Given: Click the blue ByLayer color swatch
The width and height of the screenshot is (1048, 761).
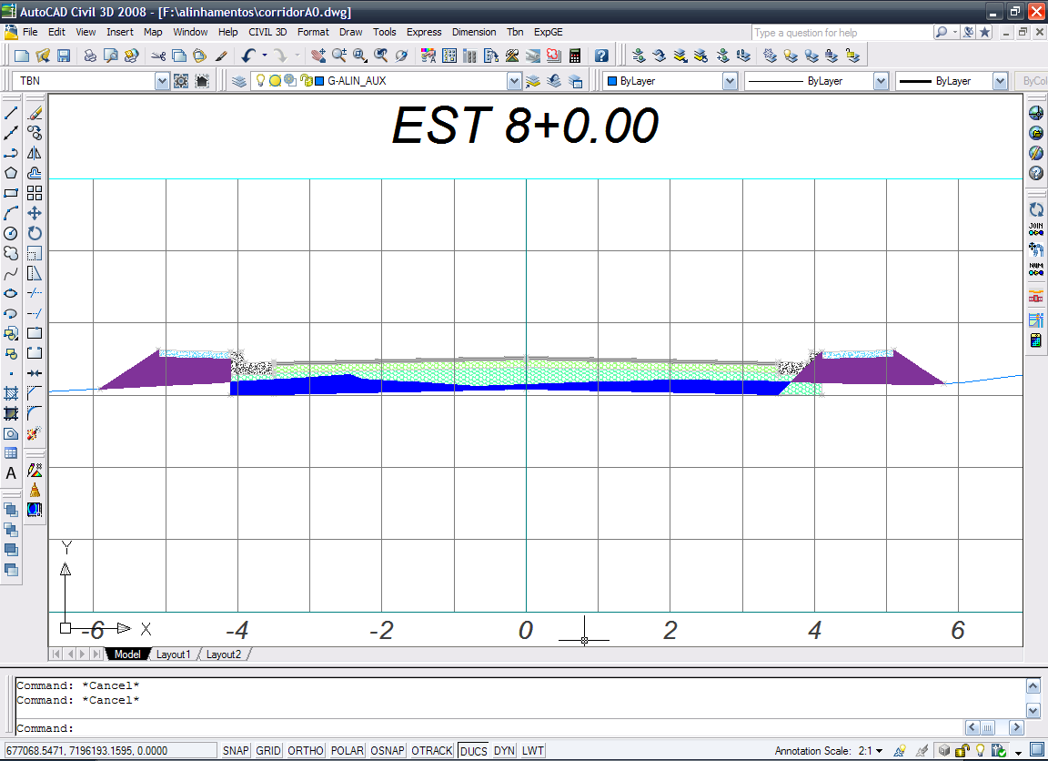Looking at the screenshot, I should pyautogui.click(x=611, y=81).
